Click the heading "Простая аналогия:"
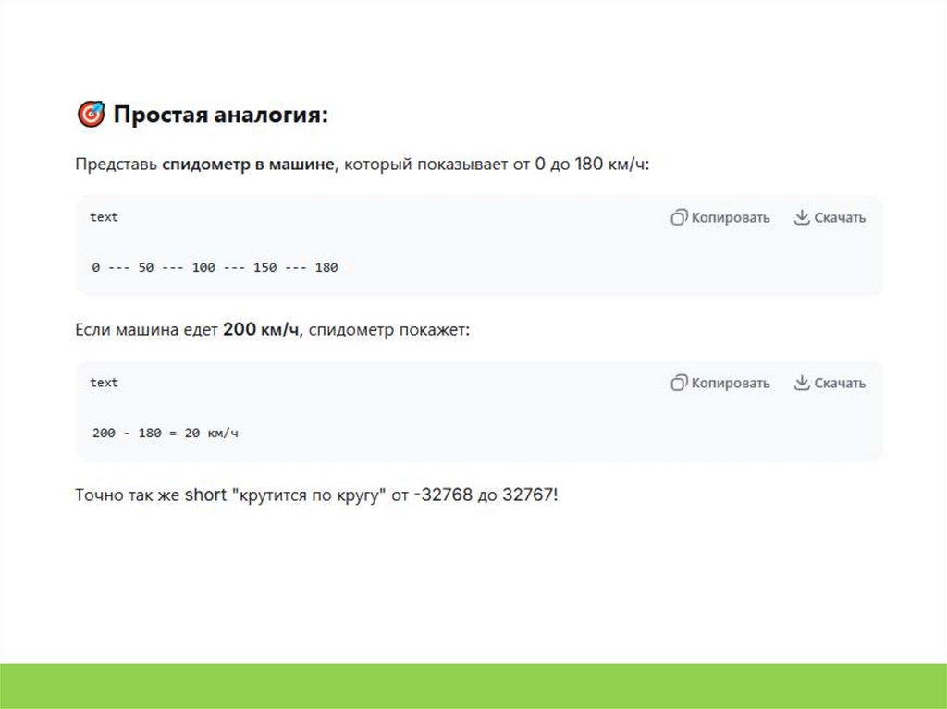 [220, 116]
